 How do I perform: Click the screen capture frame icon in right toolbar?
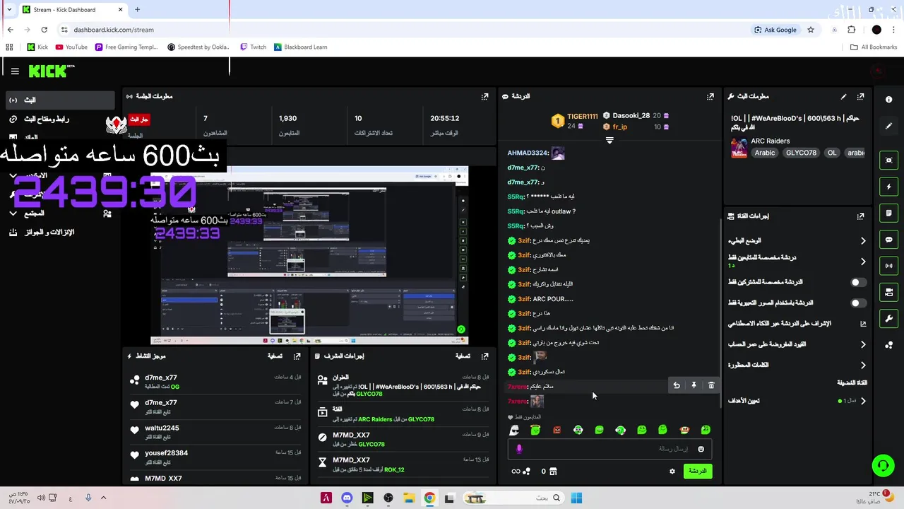888,160
